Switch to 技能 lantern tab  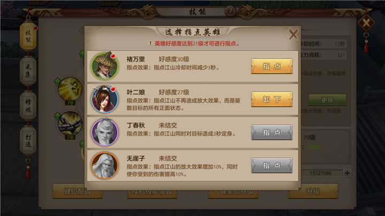tap(28, 36)
